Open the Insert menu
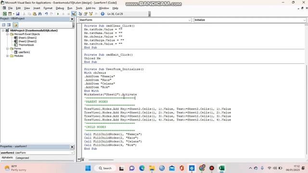This screenshot has height=173, width=308. [37, 8]
